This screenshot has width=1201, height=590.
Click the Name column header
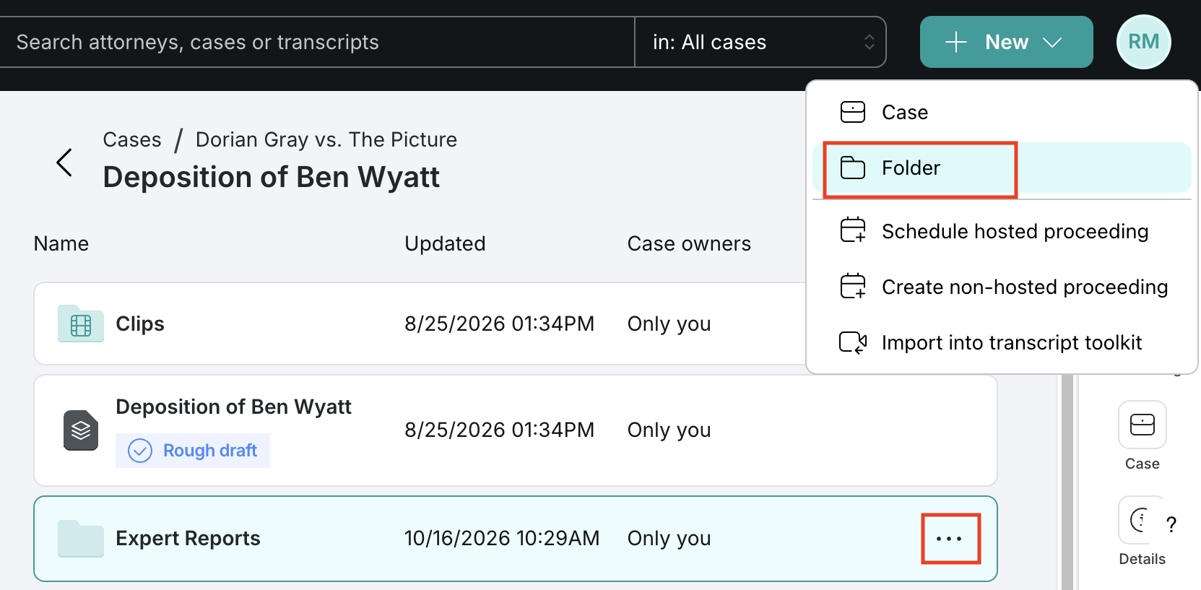point(61,243)
